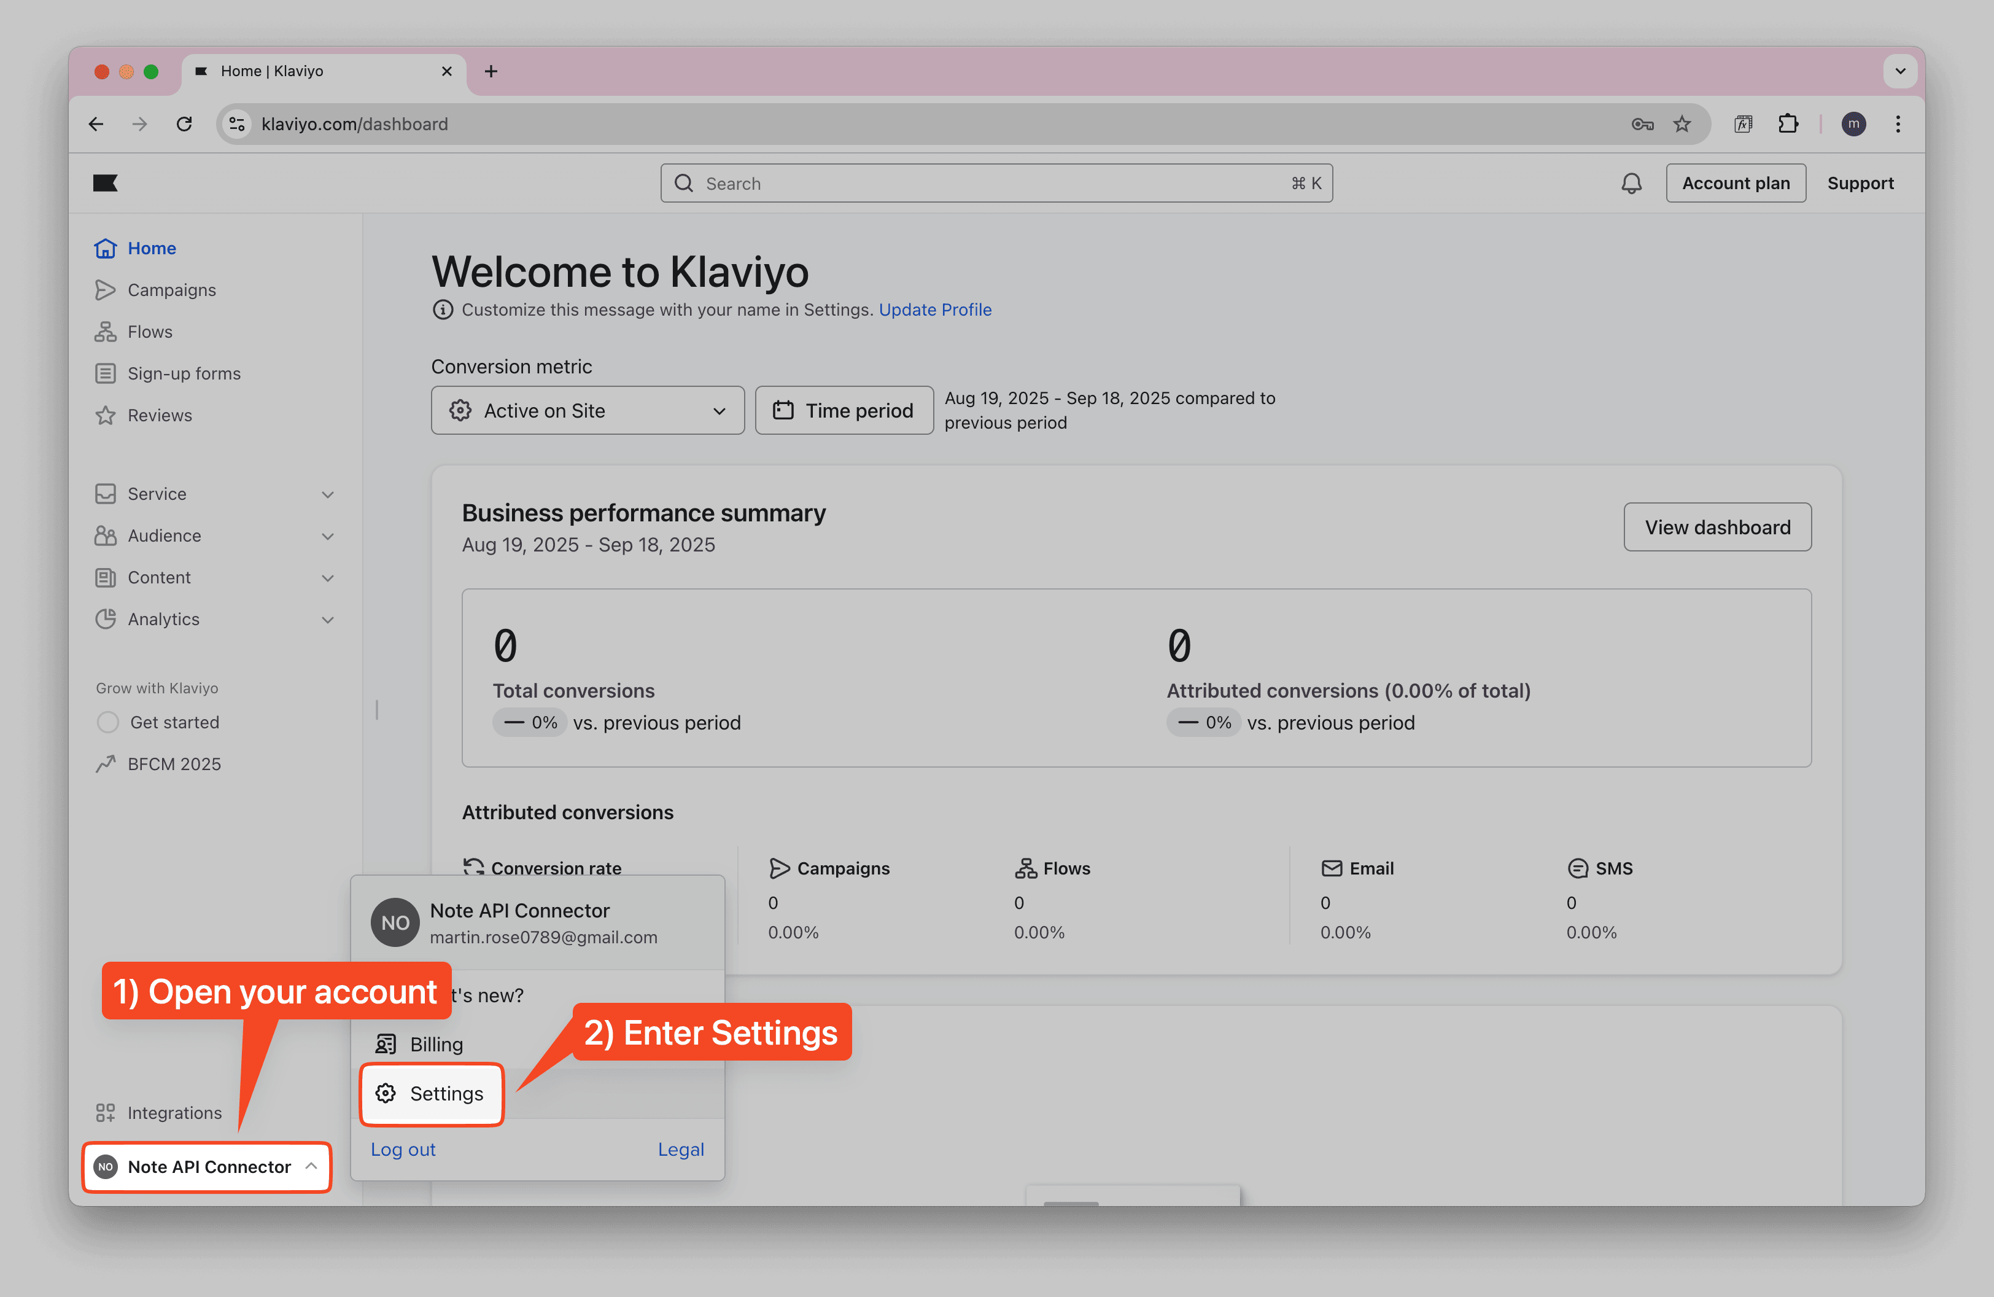Viewport: 1994px width, 1297px height.
Task: Open Settings in account menu
Action: tap(432, 1093)
